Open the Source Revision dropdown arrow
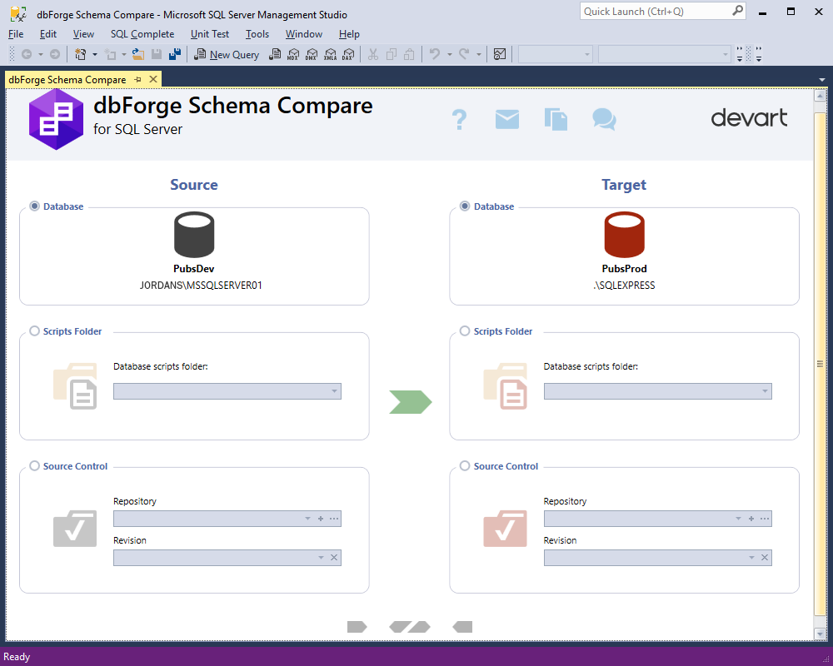Screen dimensions: 833x666 (x=321, y=558)
